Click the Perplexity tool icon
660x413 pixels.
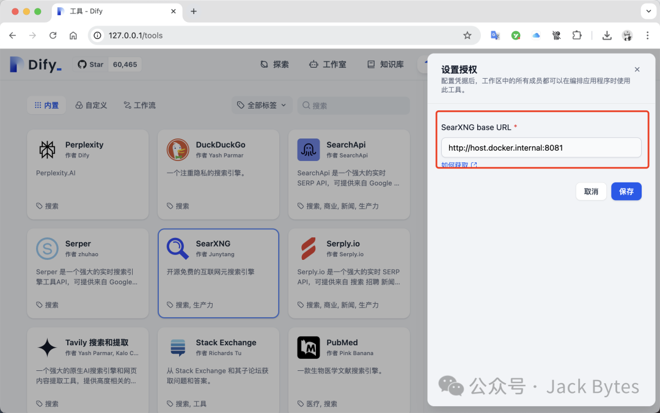(47, 149)
